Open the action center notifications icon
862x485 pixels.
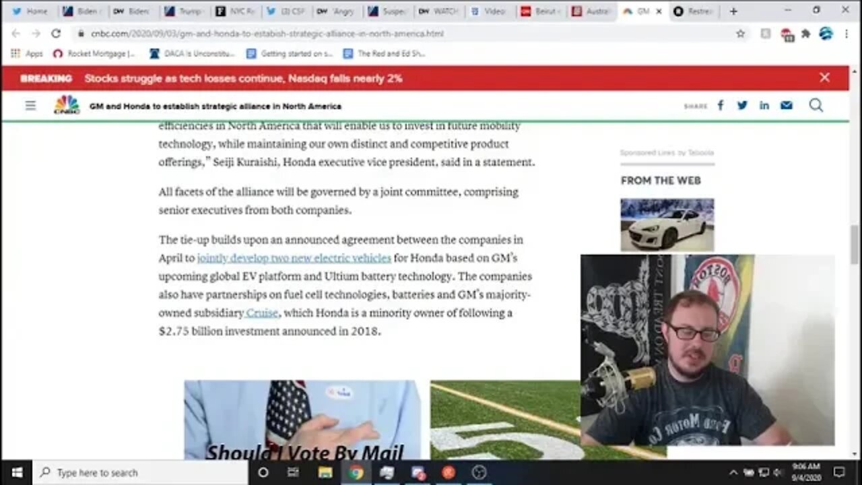tap(839, 472)
